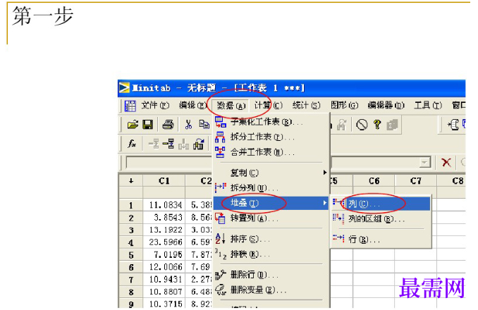Click row header 6 in the worksheet
The width and height of the screenshot is (478, 310).
coord(131,267)
